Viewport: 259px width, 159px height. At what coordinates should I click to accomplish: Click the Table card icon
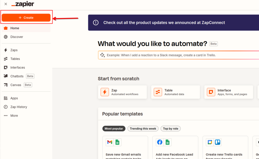coord(158,92)
